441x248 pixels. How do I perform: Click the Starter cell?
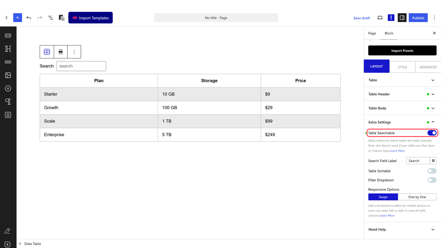click(99, 94)
